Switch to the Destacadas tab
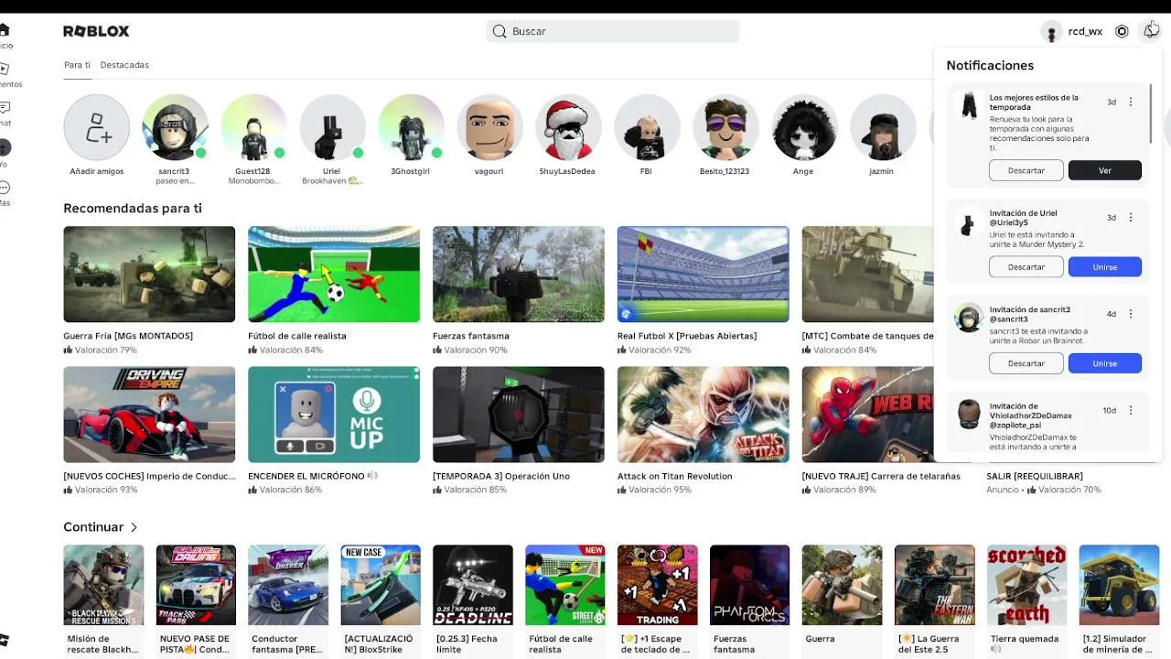Viewport: 1171px width, 659px height. [x=124, y=65]
